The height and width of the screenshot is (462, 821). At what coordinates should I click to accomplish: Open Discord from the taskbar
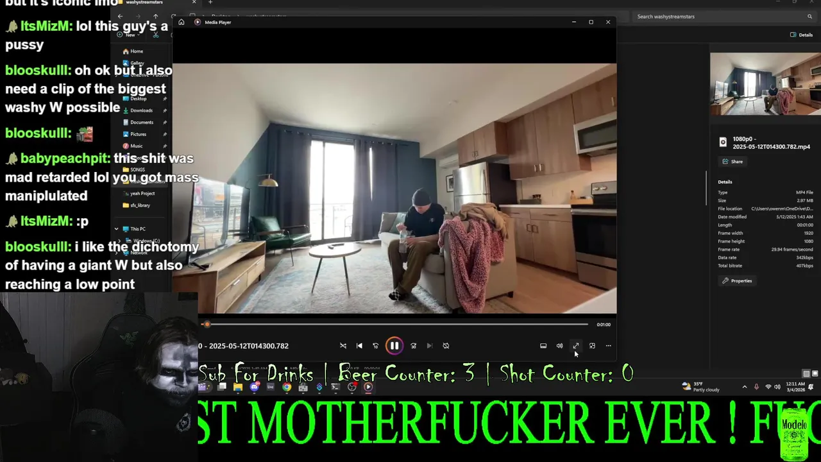(255, 387)
